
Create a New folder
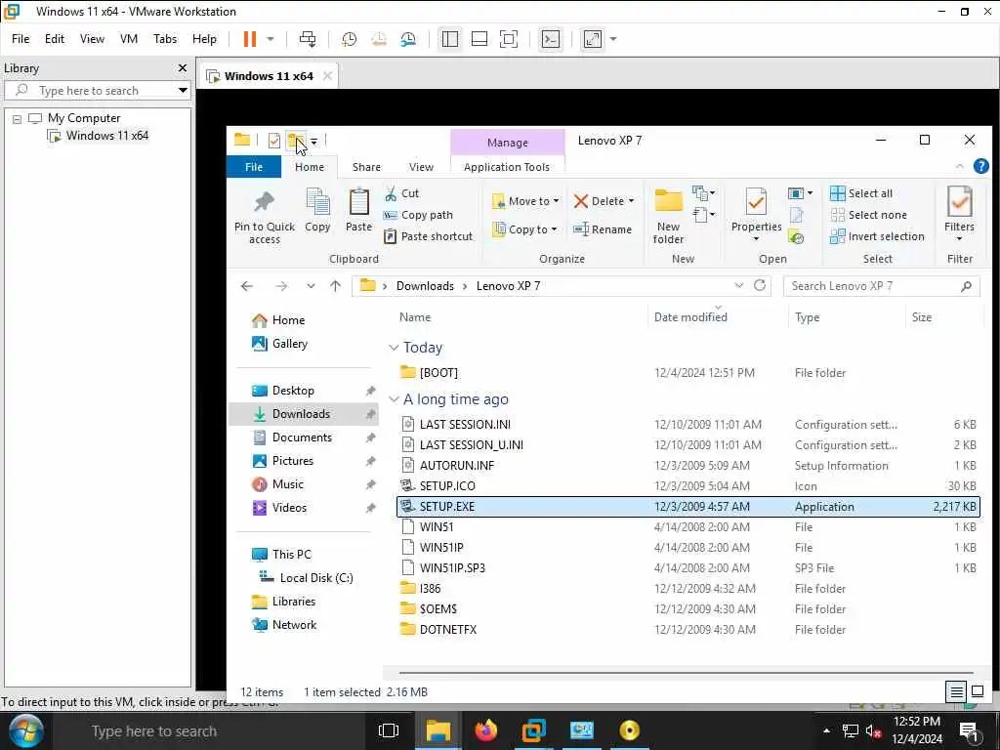668,217
